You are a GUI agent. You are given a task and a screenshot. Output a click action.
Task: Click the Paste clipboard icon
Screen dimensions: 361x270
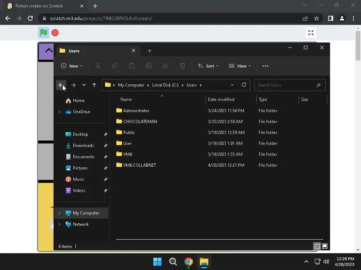(132, 66)
